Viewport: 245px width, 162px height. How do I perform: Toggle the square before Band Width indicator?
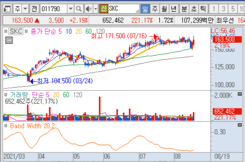[x=6, y=126]
